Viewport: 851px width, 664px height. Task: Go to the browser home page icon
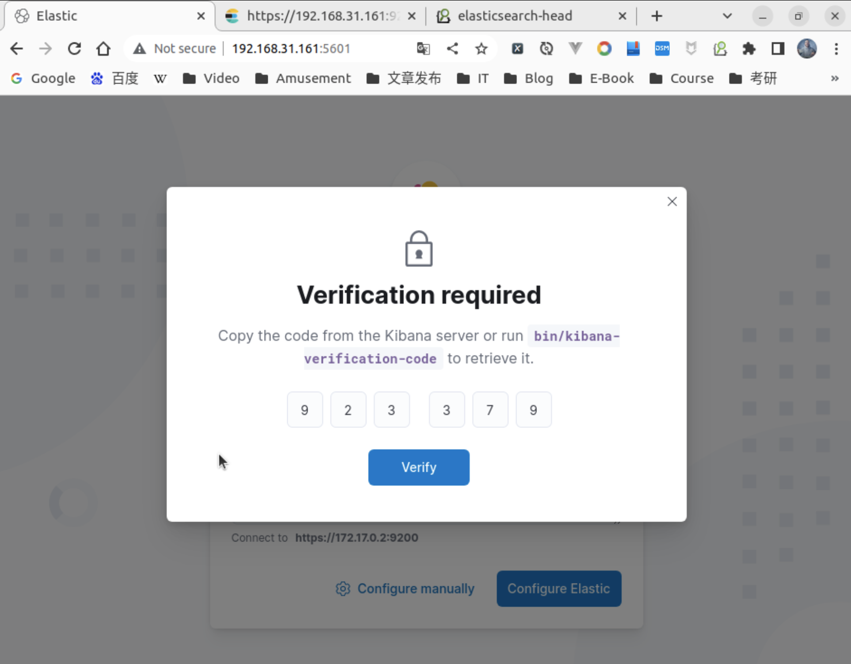point(103,48)
